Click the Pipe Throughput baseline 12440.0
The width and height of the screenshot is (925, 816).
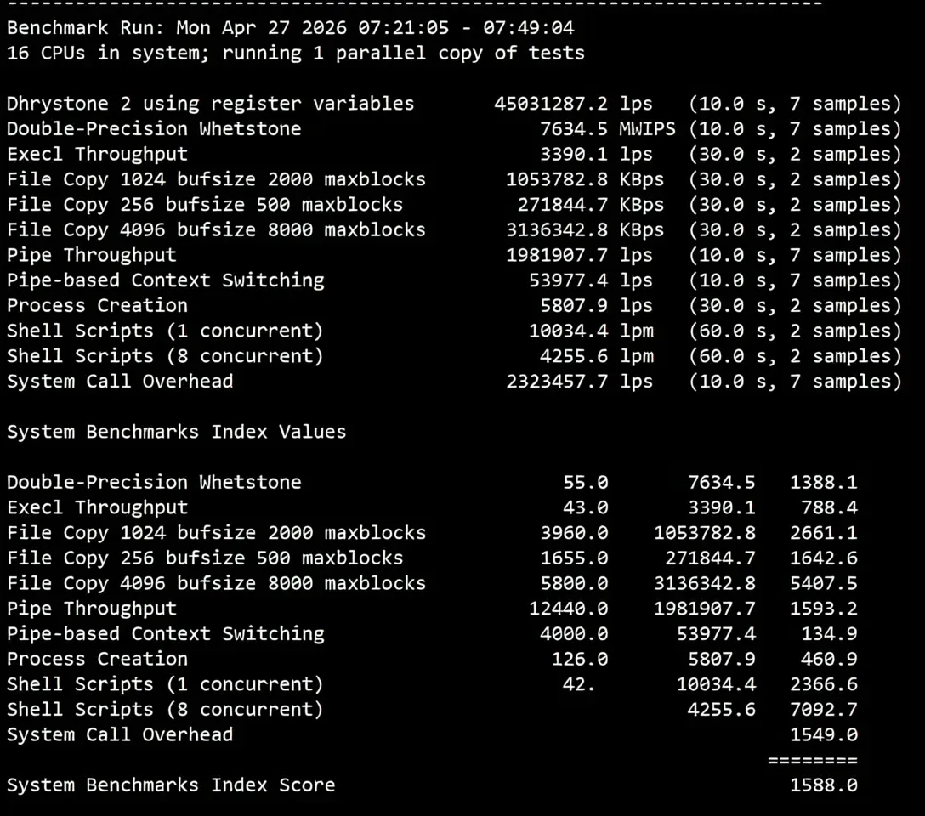point(568,609)
